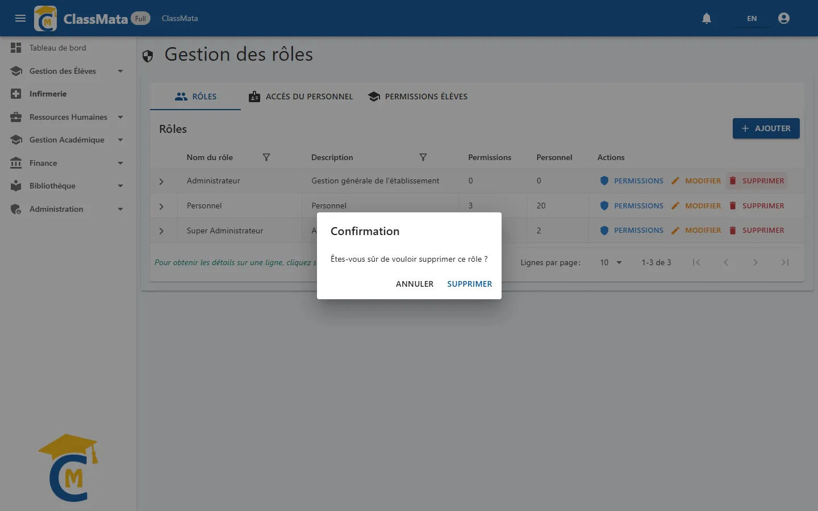The image size is (818, 511).
Task: Filter the Nom du rôle column
Action: 266,157
